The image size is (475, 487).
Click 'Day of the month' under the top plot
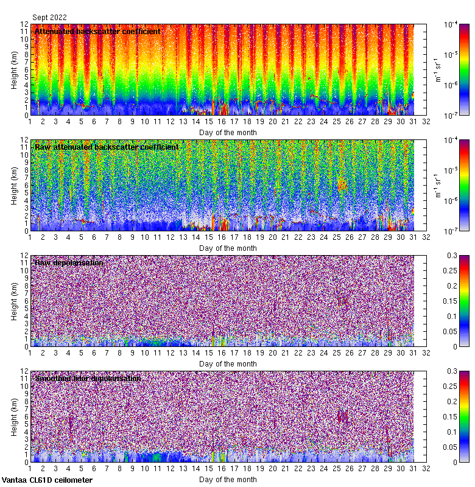(x=228, y=132)
